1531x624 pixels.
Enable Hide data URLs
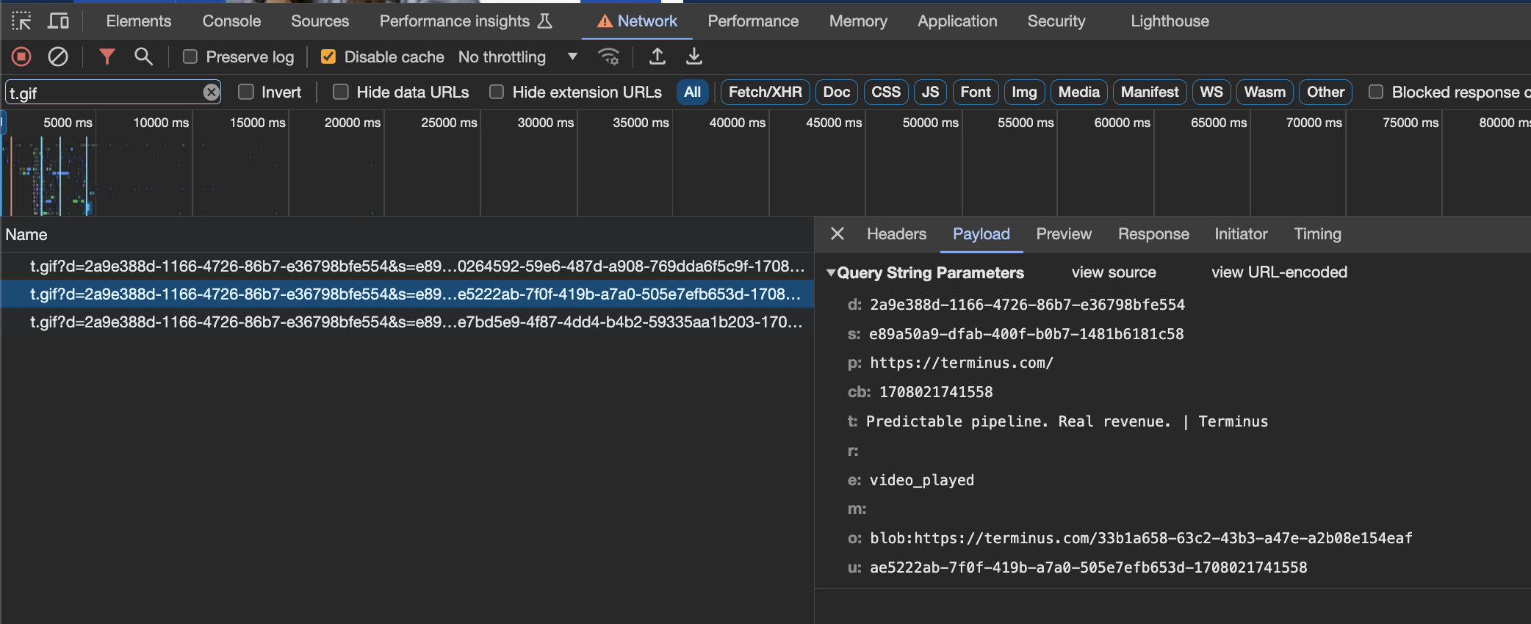click(340, 92)
